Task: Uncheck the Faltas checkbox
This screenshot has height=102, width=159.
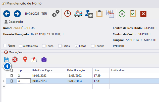Action: [x=76, y=46]
